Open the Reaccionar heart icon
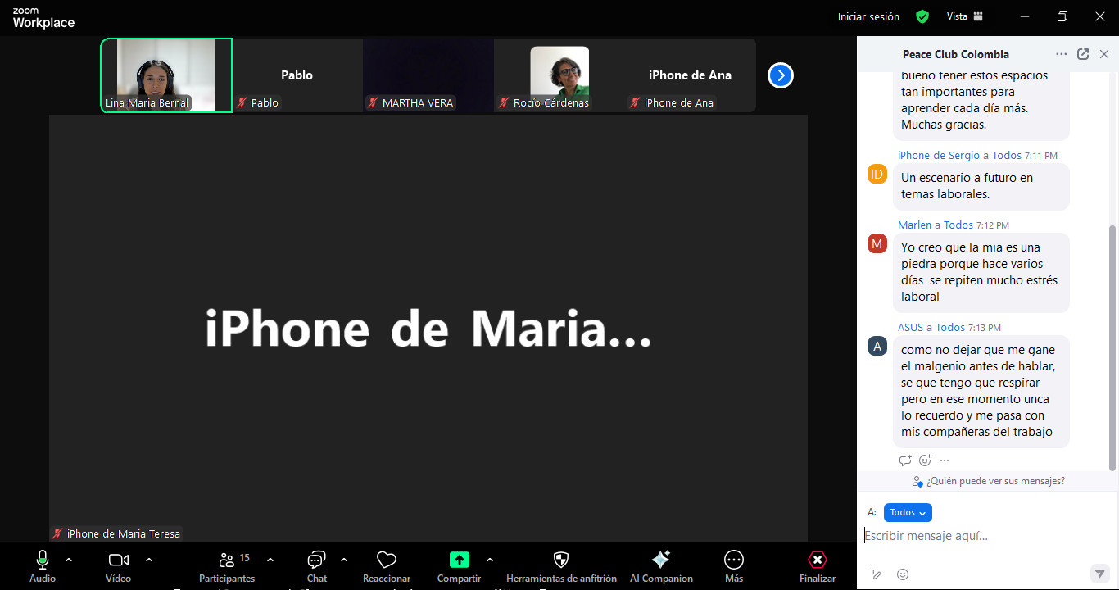1119x590 pixels. [387, 560]
